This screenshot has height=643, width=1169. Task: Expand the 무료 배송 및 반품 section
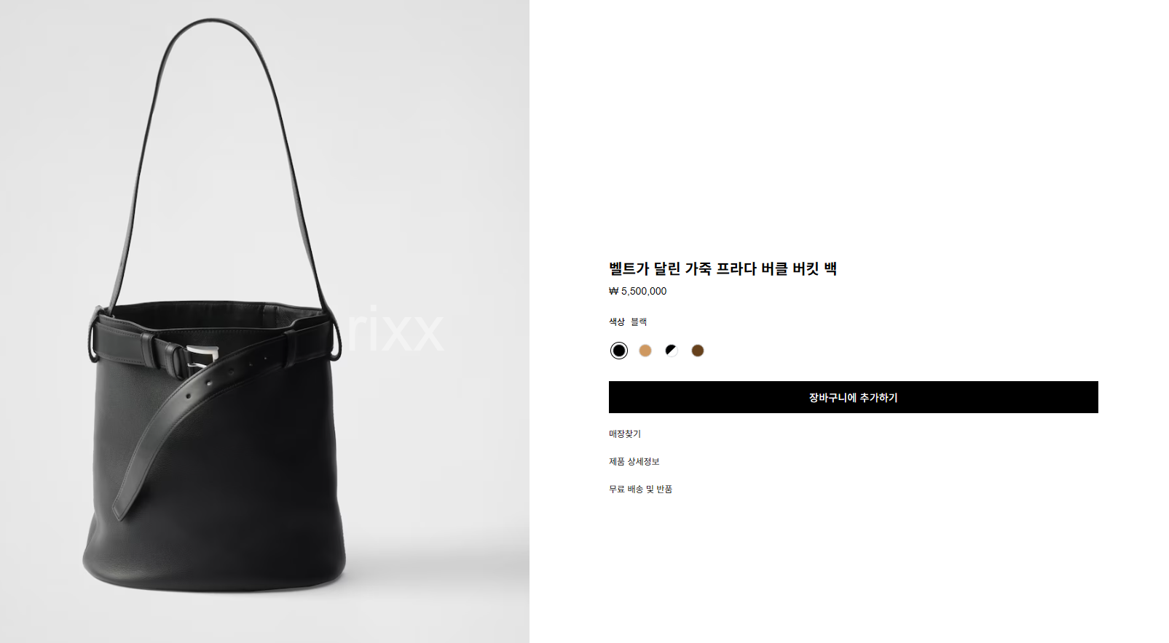tap(641, 489)
